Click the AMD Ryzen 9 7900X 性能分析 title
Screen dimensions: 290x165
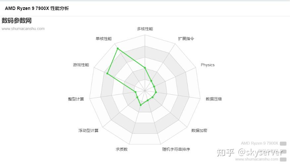pyautogui.click(x=37, y=8)
